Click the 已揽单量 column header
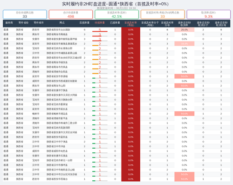Image resolution: width=233 pixels, height=185 pixels. tap(115, 23)
